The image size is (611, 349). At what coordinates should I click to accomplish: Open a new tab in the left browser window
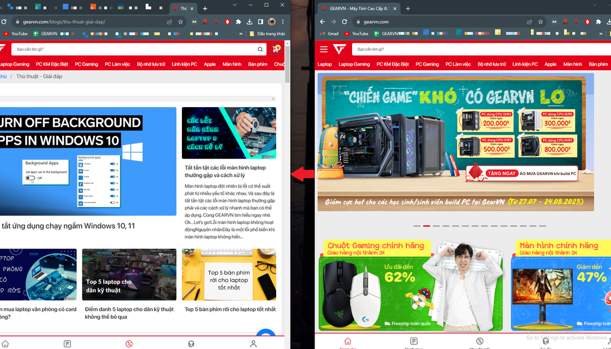coord(205,8)
